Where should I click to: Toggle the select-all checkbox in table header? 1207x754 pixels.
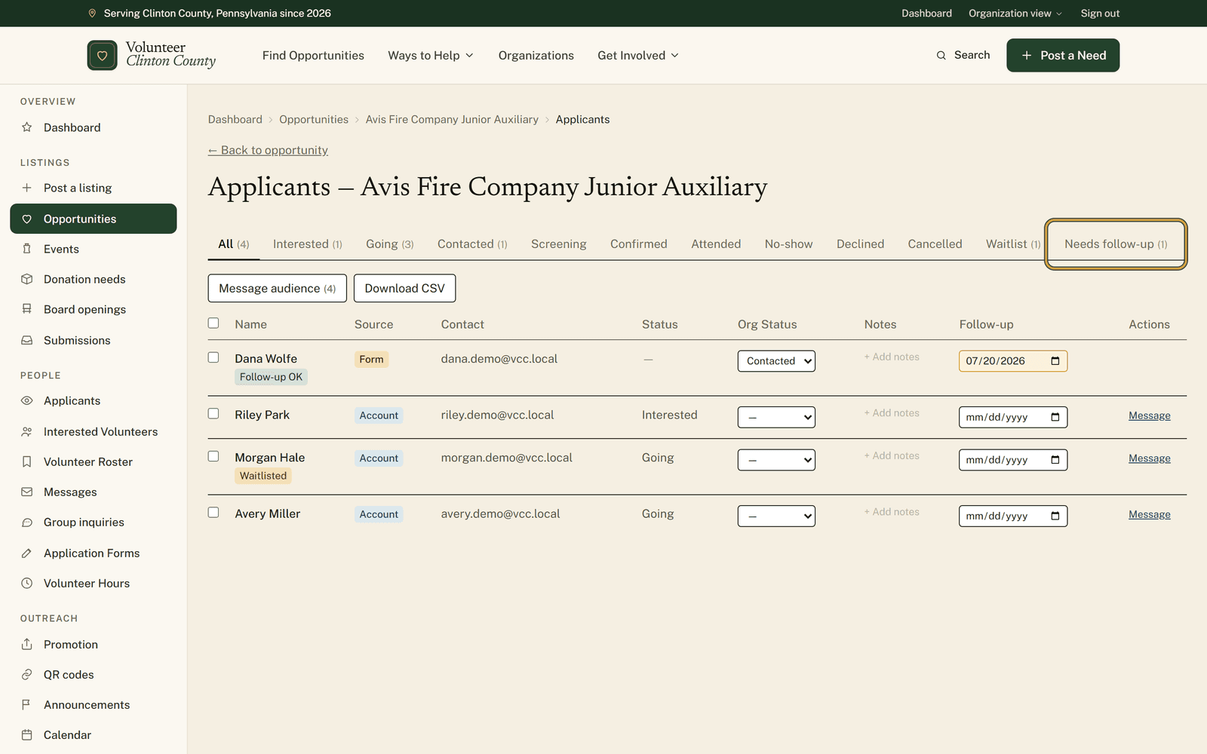pyautogui.click(x=213, y=323)
